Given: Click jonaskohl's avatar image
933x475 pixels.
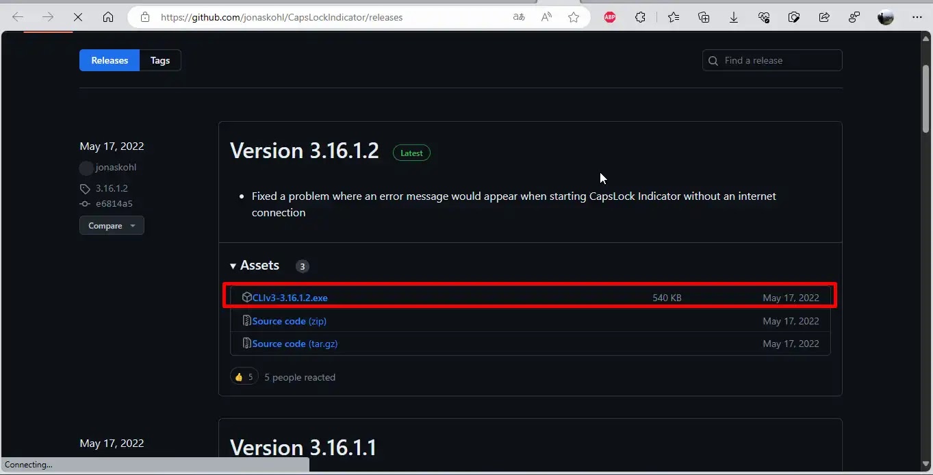Looking at the screenshot, I should [x=86, y=168].
